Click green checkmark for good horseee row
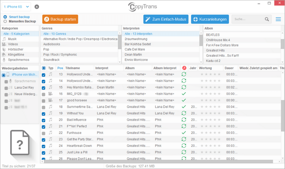 (184, 100)
